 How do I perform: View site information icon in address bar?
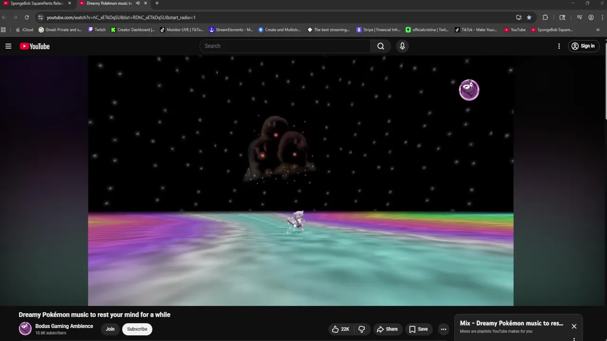(x=40, y=18)
